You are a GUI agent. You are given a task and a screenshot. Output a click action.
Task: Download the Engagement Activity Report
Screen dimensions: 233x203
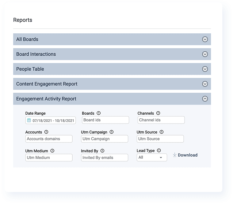coord(185,155)
